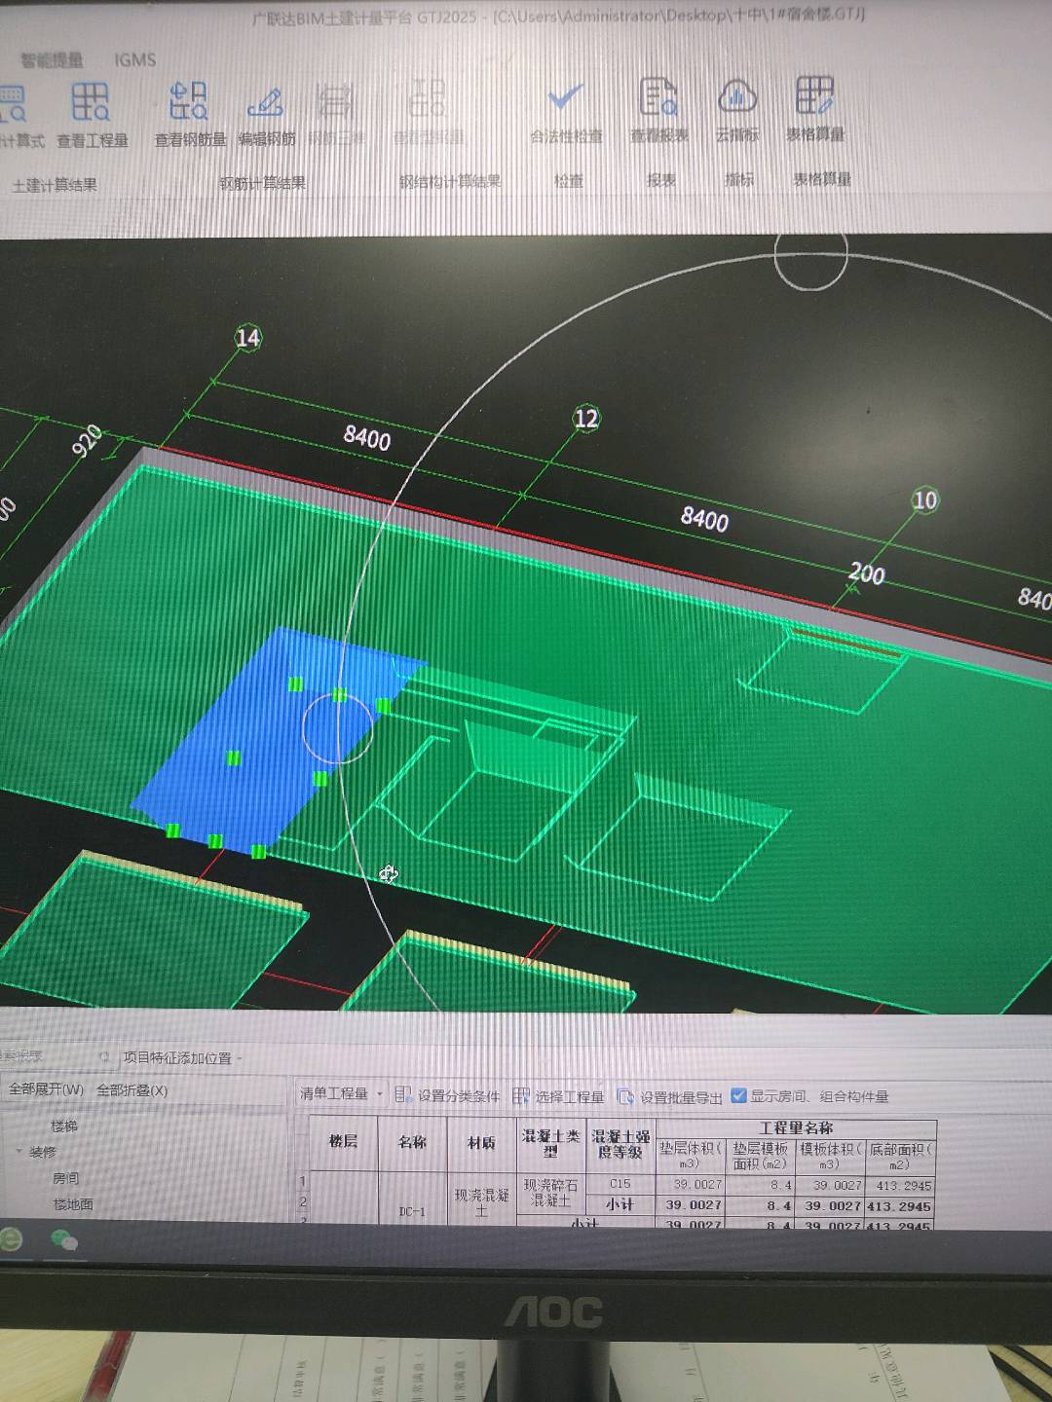Open the green browser icon in taskbar
The width and height of the screenshot is (1052, 1402).
coord(11,1239)
